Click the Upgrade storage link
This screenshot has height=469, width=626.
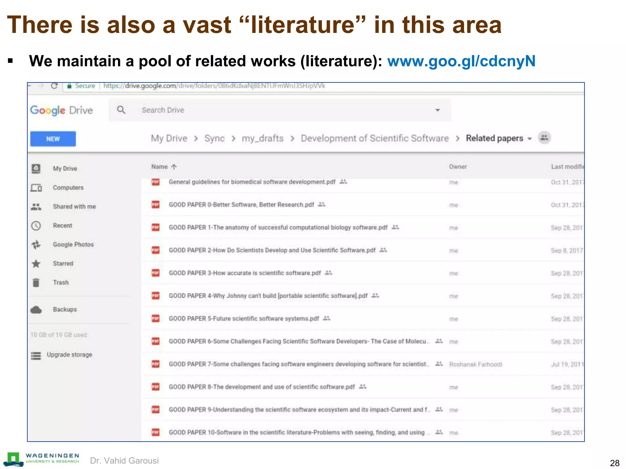69,354
